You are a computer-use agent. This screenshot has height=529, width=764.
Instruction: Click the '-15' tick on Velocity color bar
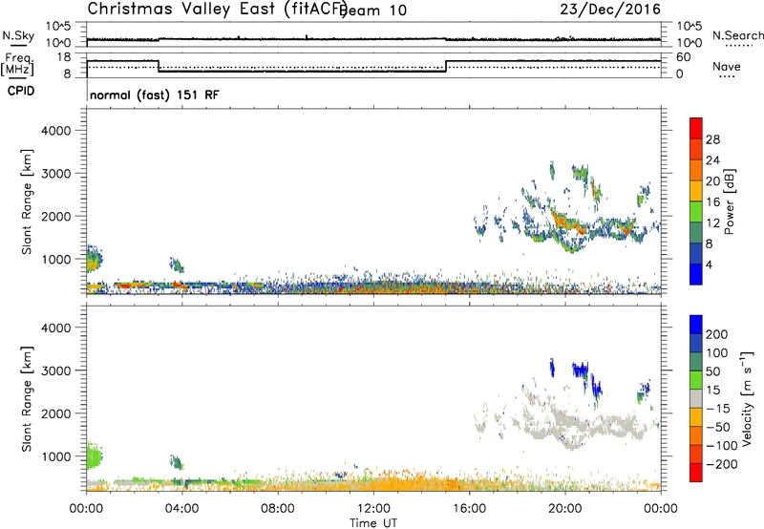click(x=718, y=409)
